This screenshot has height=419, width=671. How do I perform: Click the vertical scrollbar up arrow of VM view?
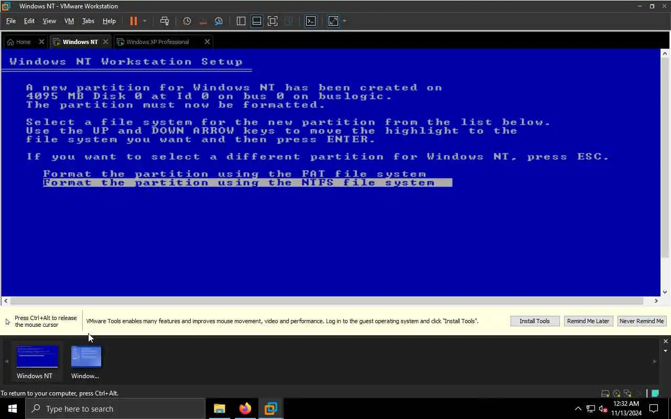665,53
